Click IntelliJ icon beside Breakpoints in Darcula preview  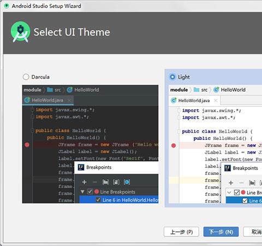[x=81, y=167]
